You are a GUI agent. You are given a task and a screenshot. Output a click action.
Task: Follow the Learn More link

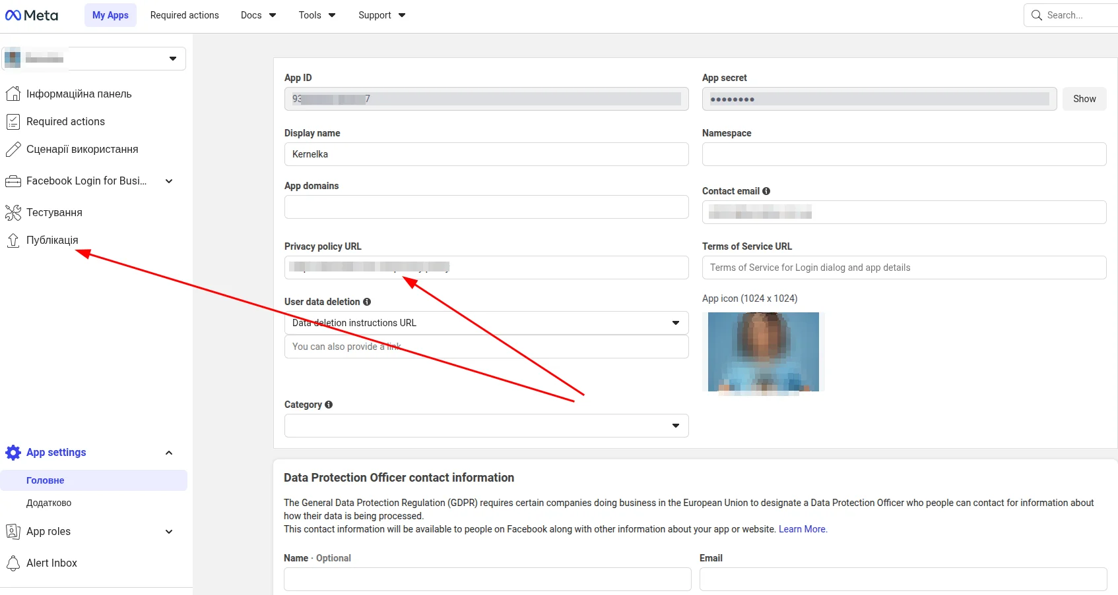point(803,529)
